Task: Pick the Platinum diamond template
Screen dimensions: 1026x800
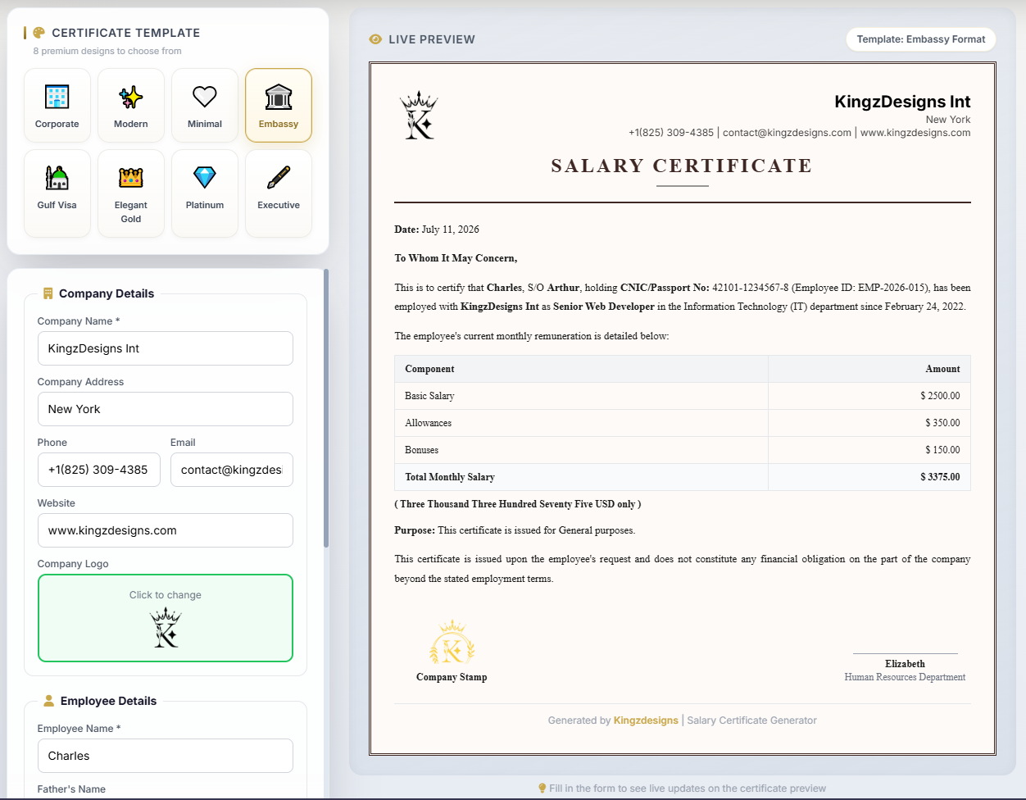Action: point(205,193)
